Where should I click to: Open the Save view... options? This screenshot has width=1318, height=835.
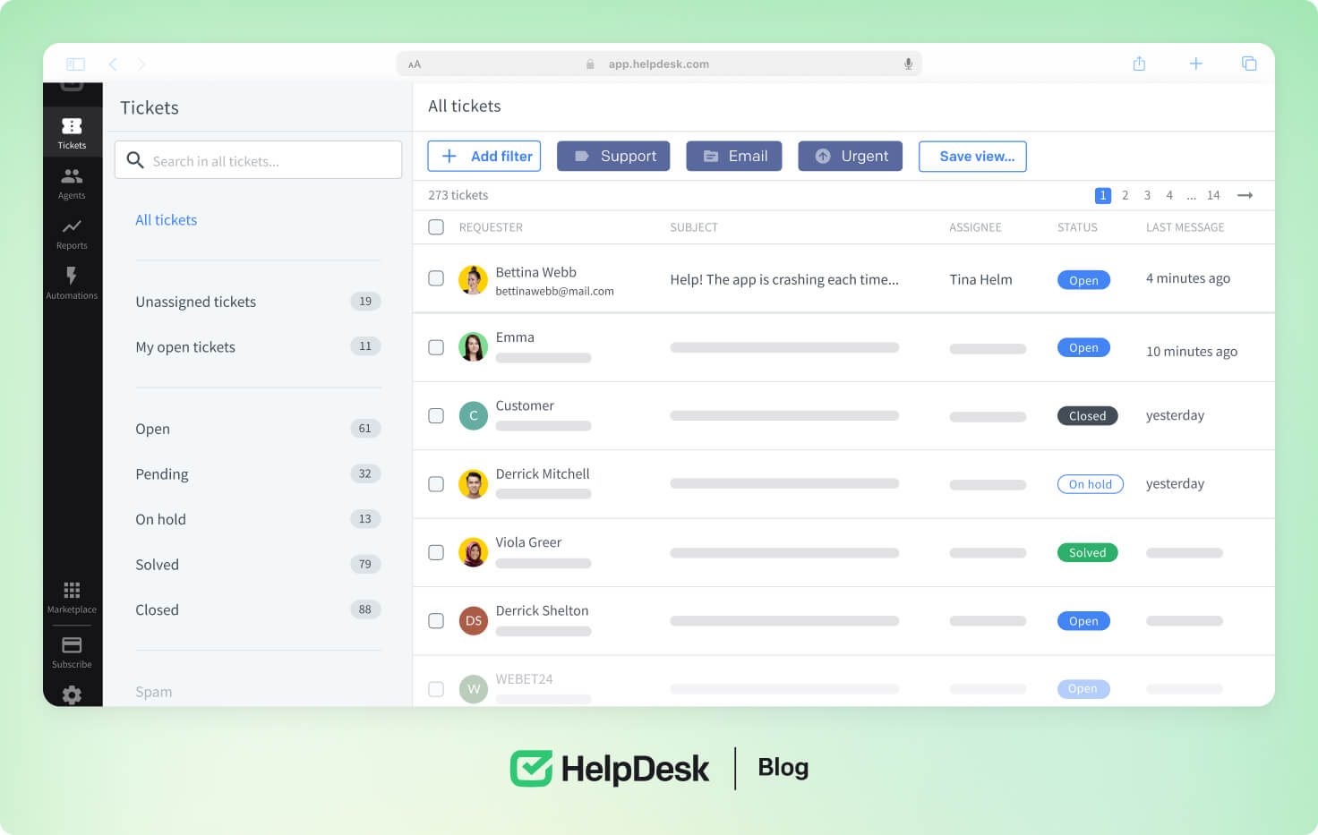(972, 156)
